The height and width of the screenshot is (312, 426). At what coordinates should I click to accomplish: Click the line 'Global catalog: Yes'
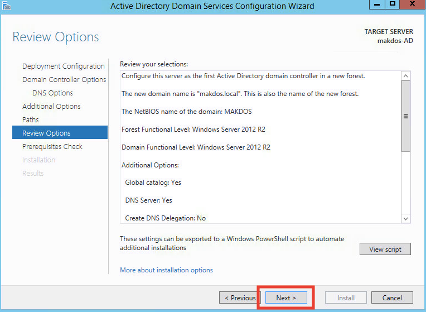153,183
